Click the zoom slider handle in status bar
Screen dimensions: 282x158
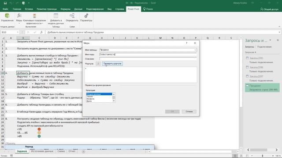263,156
